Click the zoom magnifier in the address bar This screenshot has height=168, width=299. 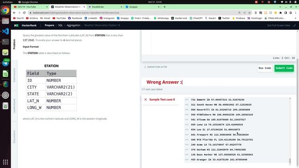tap(239, 13)
